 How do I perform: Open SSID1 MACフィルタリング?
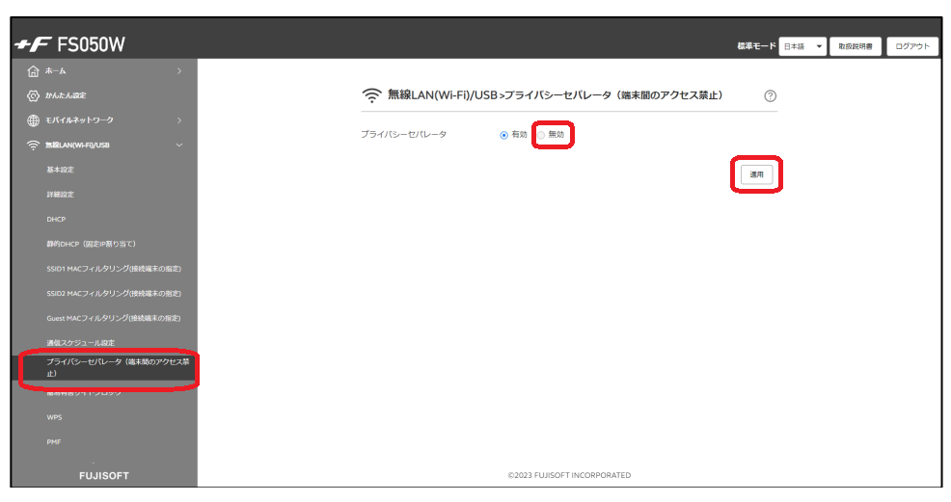tap(114, 269)
